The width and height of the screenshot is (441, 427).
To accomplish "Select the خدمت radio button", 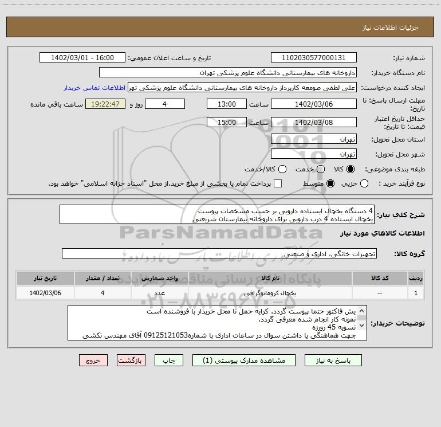I will tap(321, 169).
